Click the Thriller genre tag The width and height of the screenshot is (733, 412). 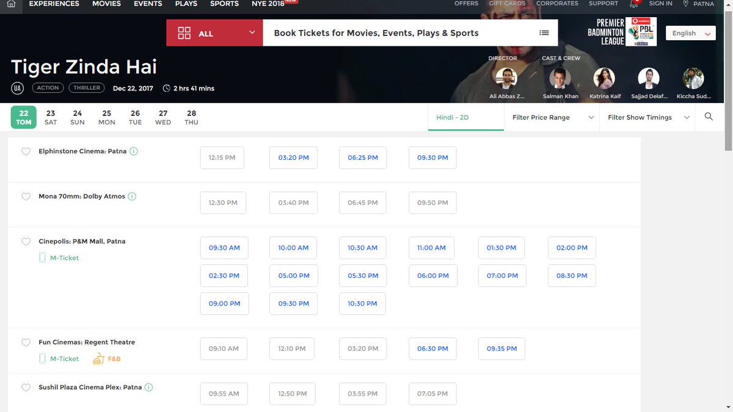point(87,88)
